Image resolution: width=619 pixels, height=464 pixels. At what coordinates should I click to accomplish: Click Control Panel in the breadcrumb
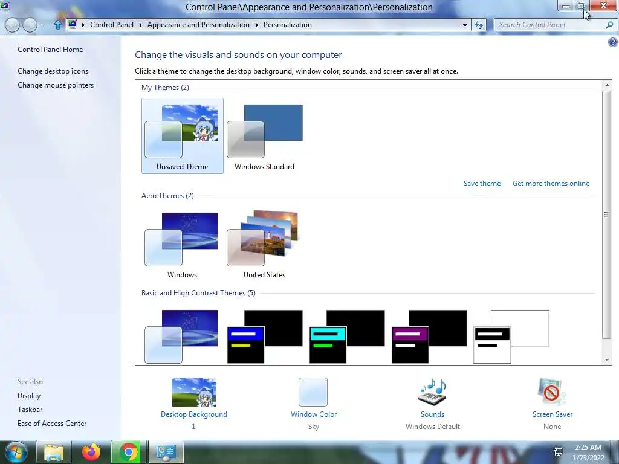112,24
